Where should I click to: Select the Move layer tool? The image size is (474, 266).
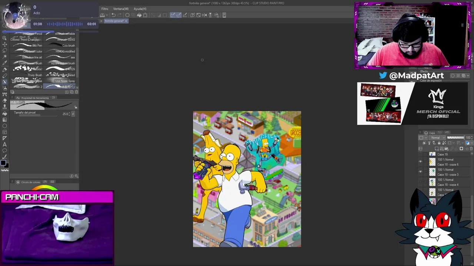[4, 44]
